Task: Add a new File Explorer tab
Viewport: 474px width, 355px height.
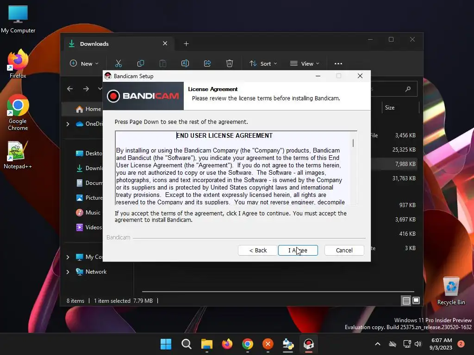Action: coord(186,44)
